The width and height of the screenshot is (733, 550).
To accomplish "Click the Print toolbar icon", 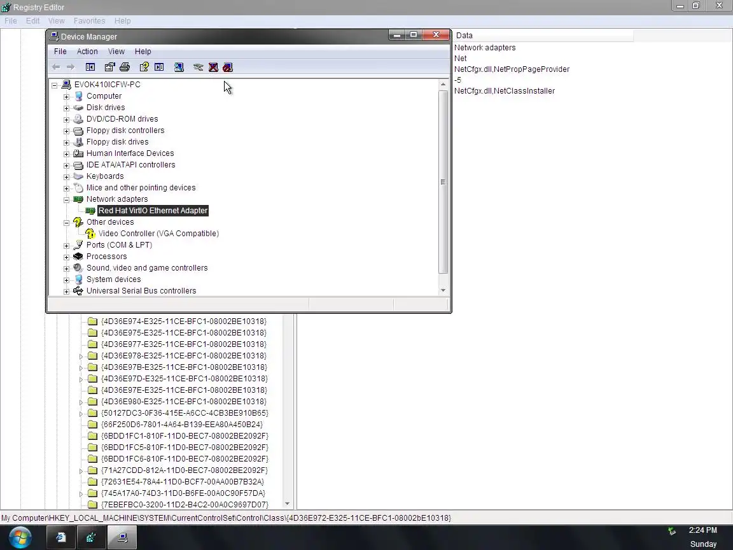I will (125, 67).
